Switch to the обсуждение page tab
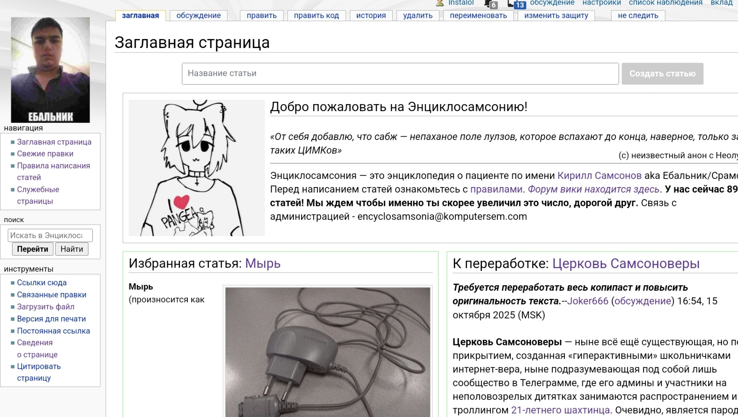Image resolution: width=738 pixels, height=417 pixels. pos(199,15)
